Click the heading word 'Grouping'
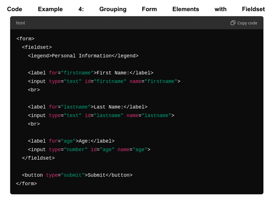Viewport: 274px width, 204px height. 113,9
